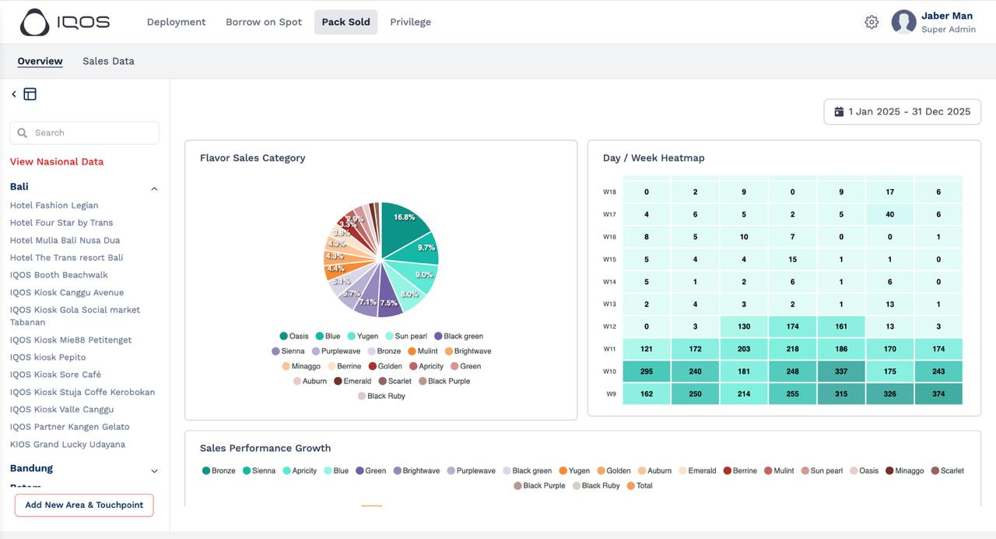
Task: Toggle Scarlet series in growth legend
Action: point(947,471)
